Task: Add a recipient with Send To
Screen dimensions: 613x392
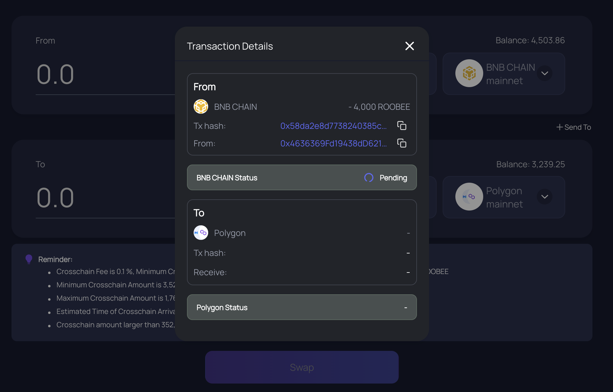Action: 574,127
